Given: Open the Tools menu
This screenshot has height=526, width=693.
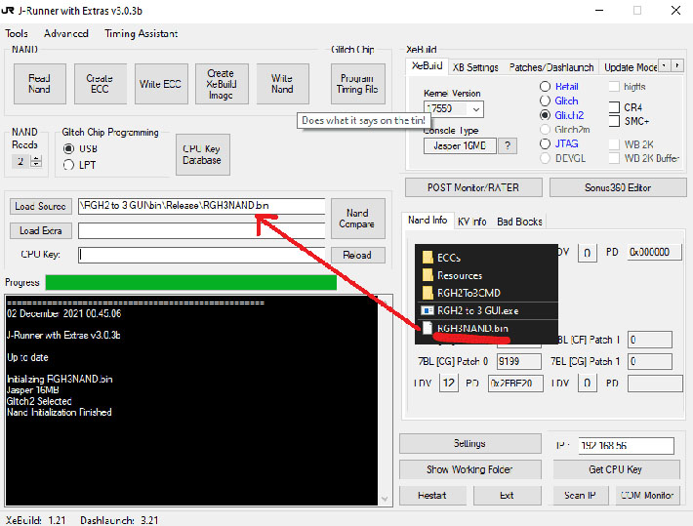Looking at the screenshot, I should 17,33.
